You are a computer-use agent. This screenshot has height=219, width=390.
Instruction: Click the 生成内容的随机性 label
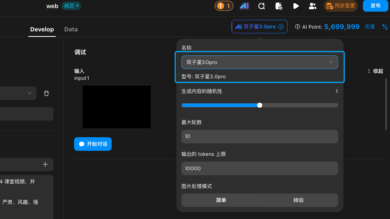[x=202, y=91]
